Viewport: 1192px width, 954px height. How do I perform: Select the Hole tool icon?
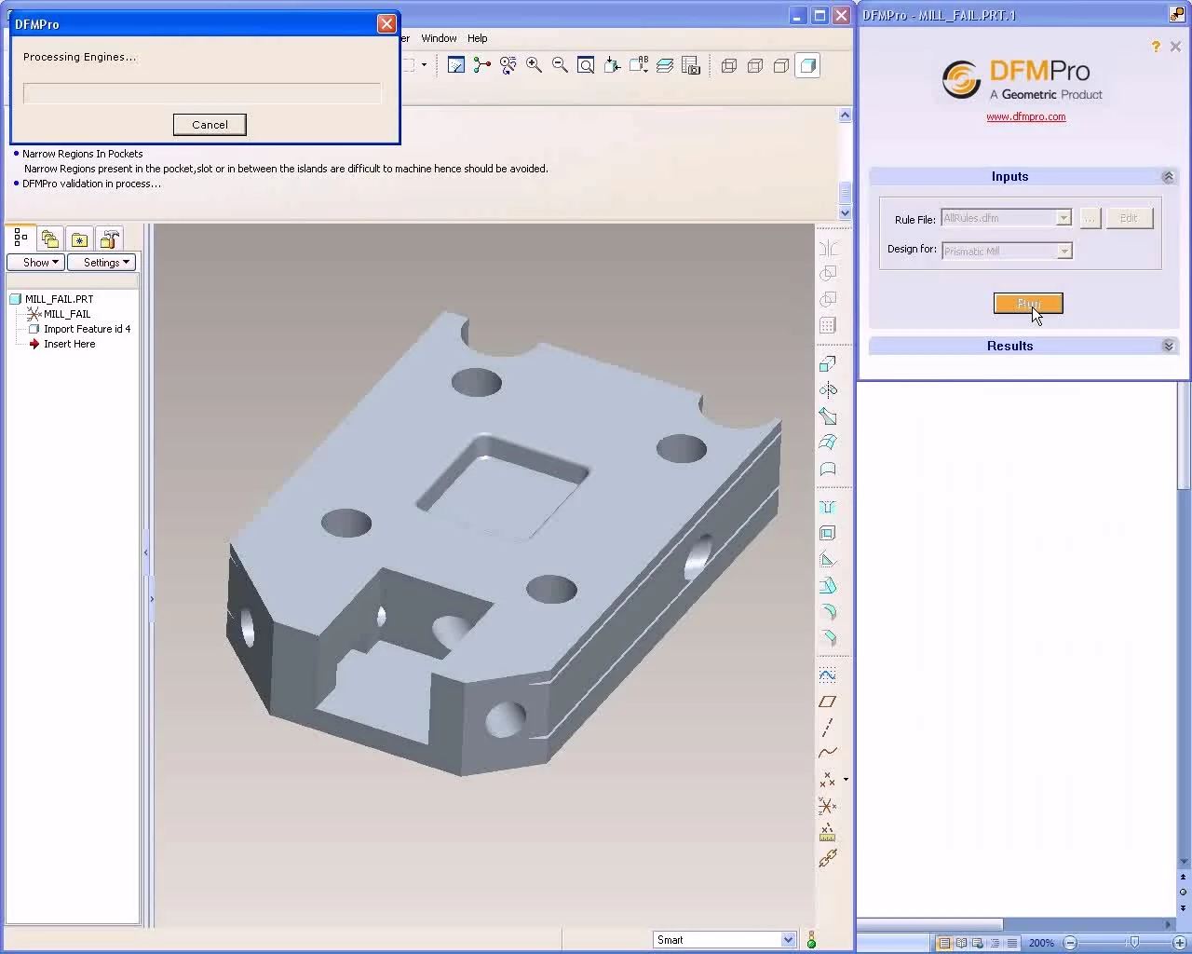pyautogui.click(x=828, y=508)
